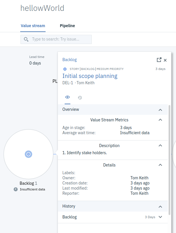
Task: Select the Value stream tab
Action: tap(33, 26)
